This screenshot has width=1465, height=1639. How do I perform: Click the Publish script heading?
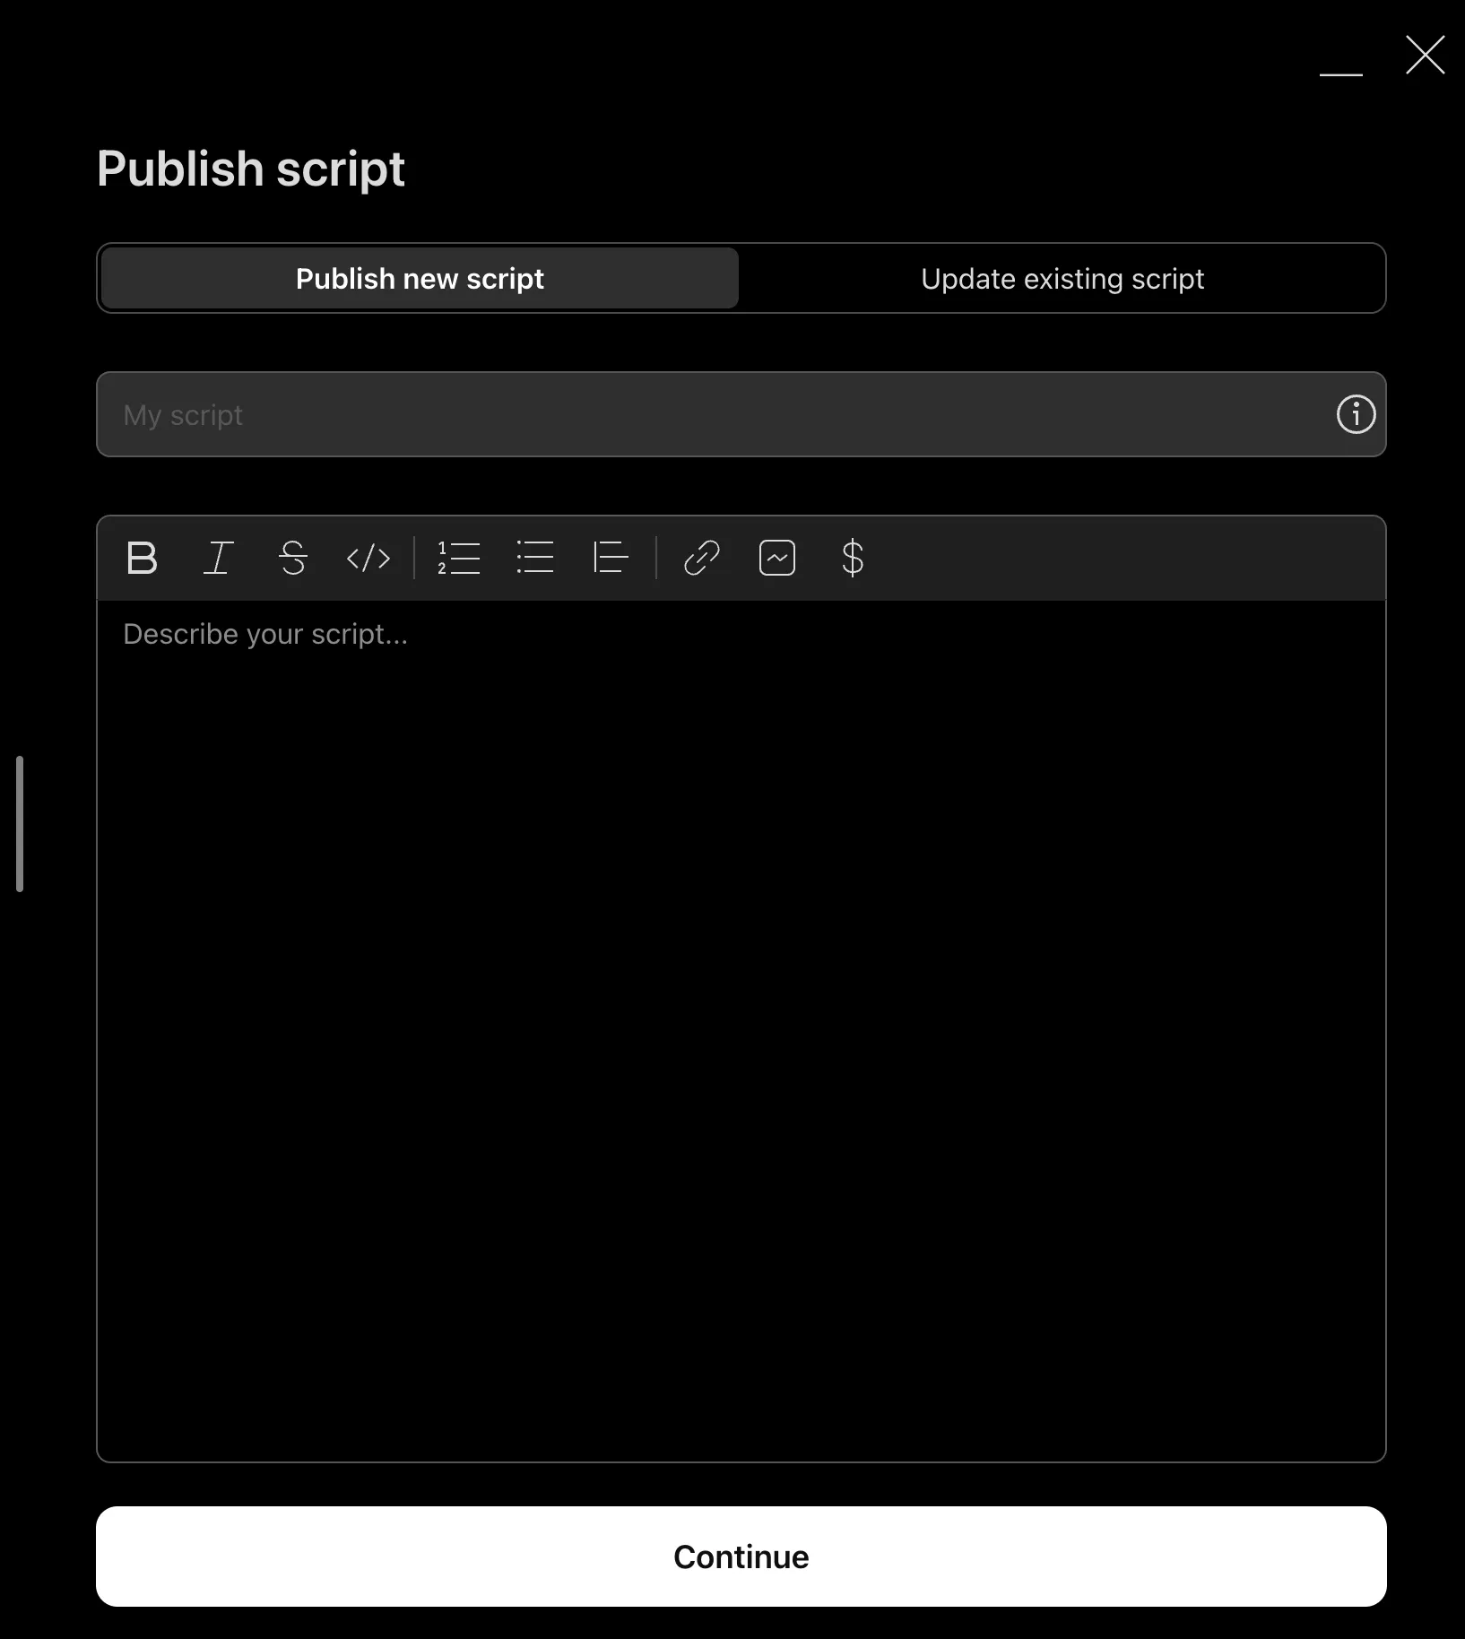251,169
